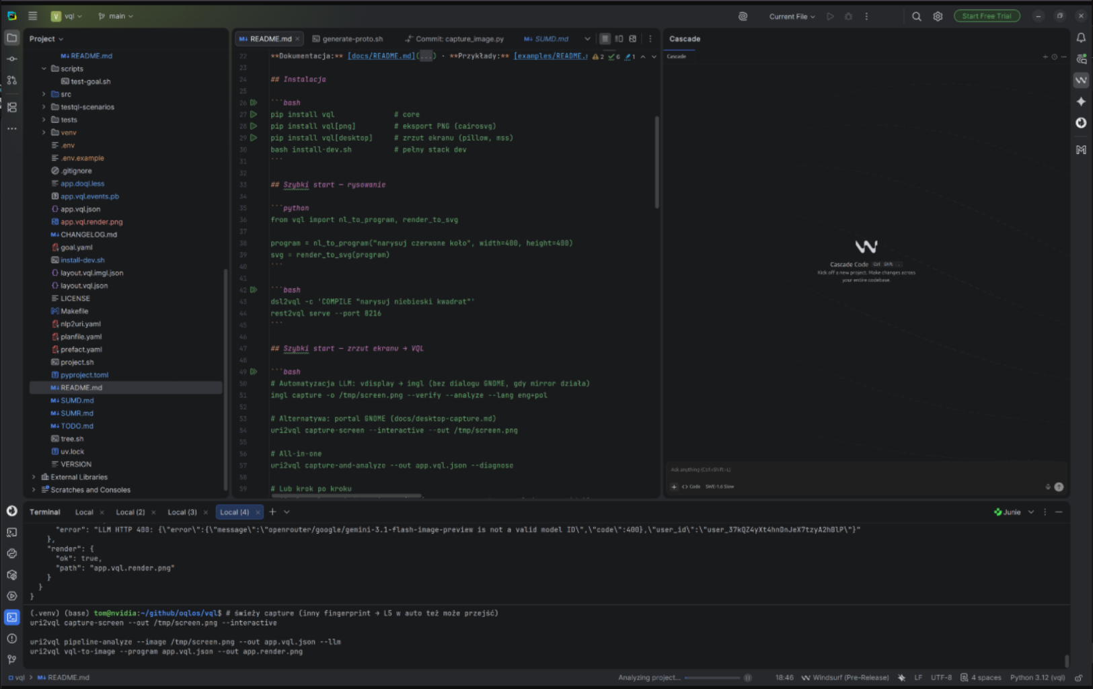Switch to the Commit: capture_image.py tab
This screenshot has width=1093, height=689.
(455, 39)
